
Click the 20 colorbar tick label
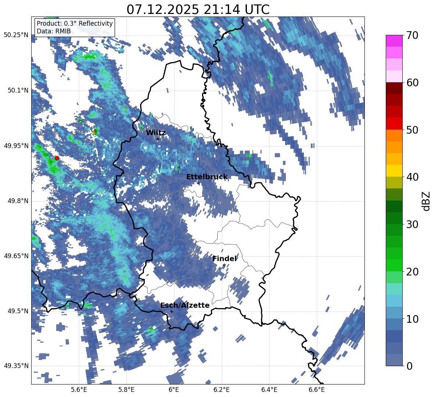coord(412,271)
